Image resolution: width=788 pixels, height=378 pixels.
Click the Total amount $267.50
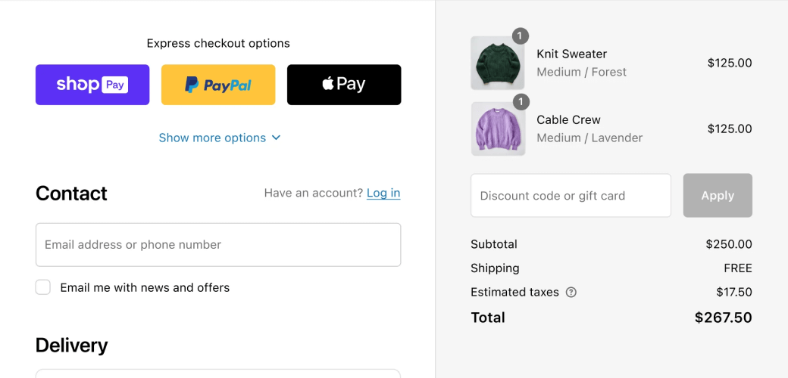click(x=723, y=318)
